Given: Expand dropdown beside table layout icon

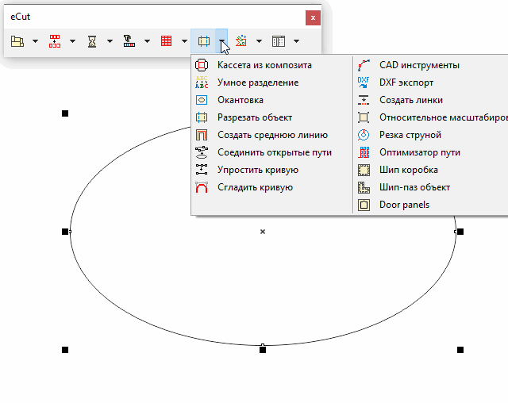Looking at the screenshot, I should click(296, 41).
